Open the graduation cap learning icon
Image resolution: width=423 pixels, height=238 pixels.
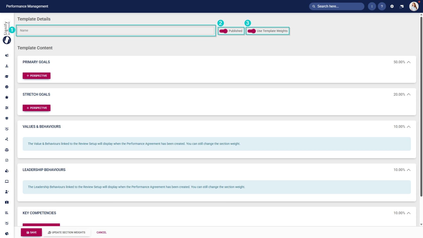[7, 77]
